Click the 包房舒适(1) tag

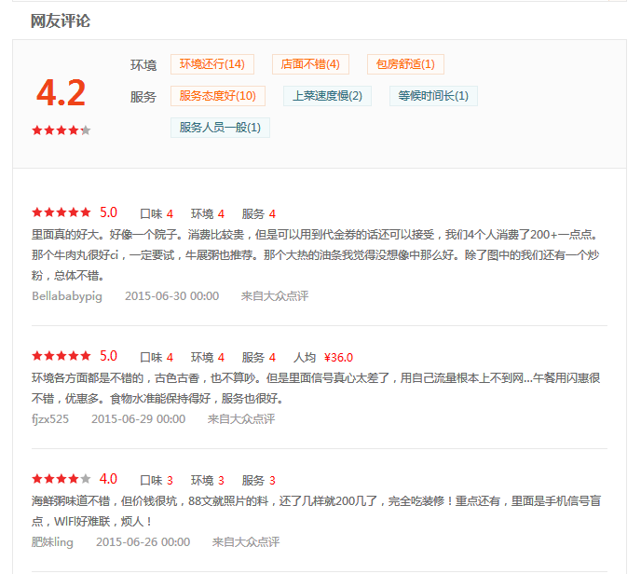click(x=405, y=64)
